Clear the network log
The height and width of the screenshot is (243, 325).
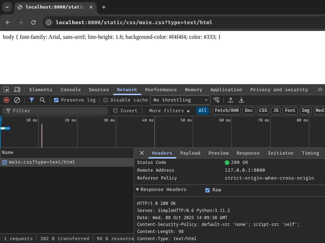[17, 100]
